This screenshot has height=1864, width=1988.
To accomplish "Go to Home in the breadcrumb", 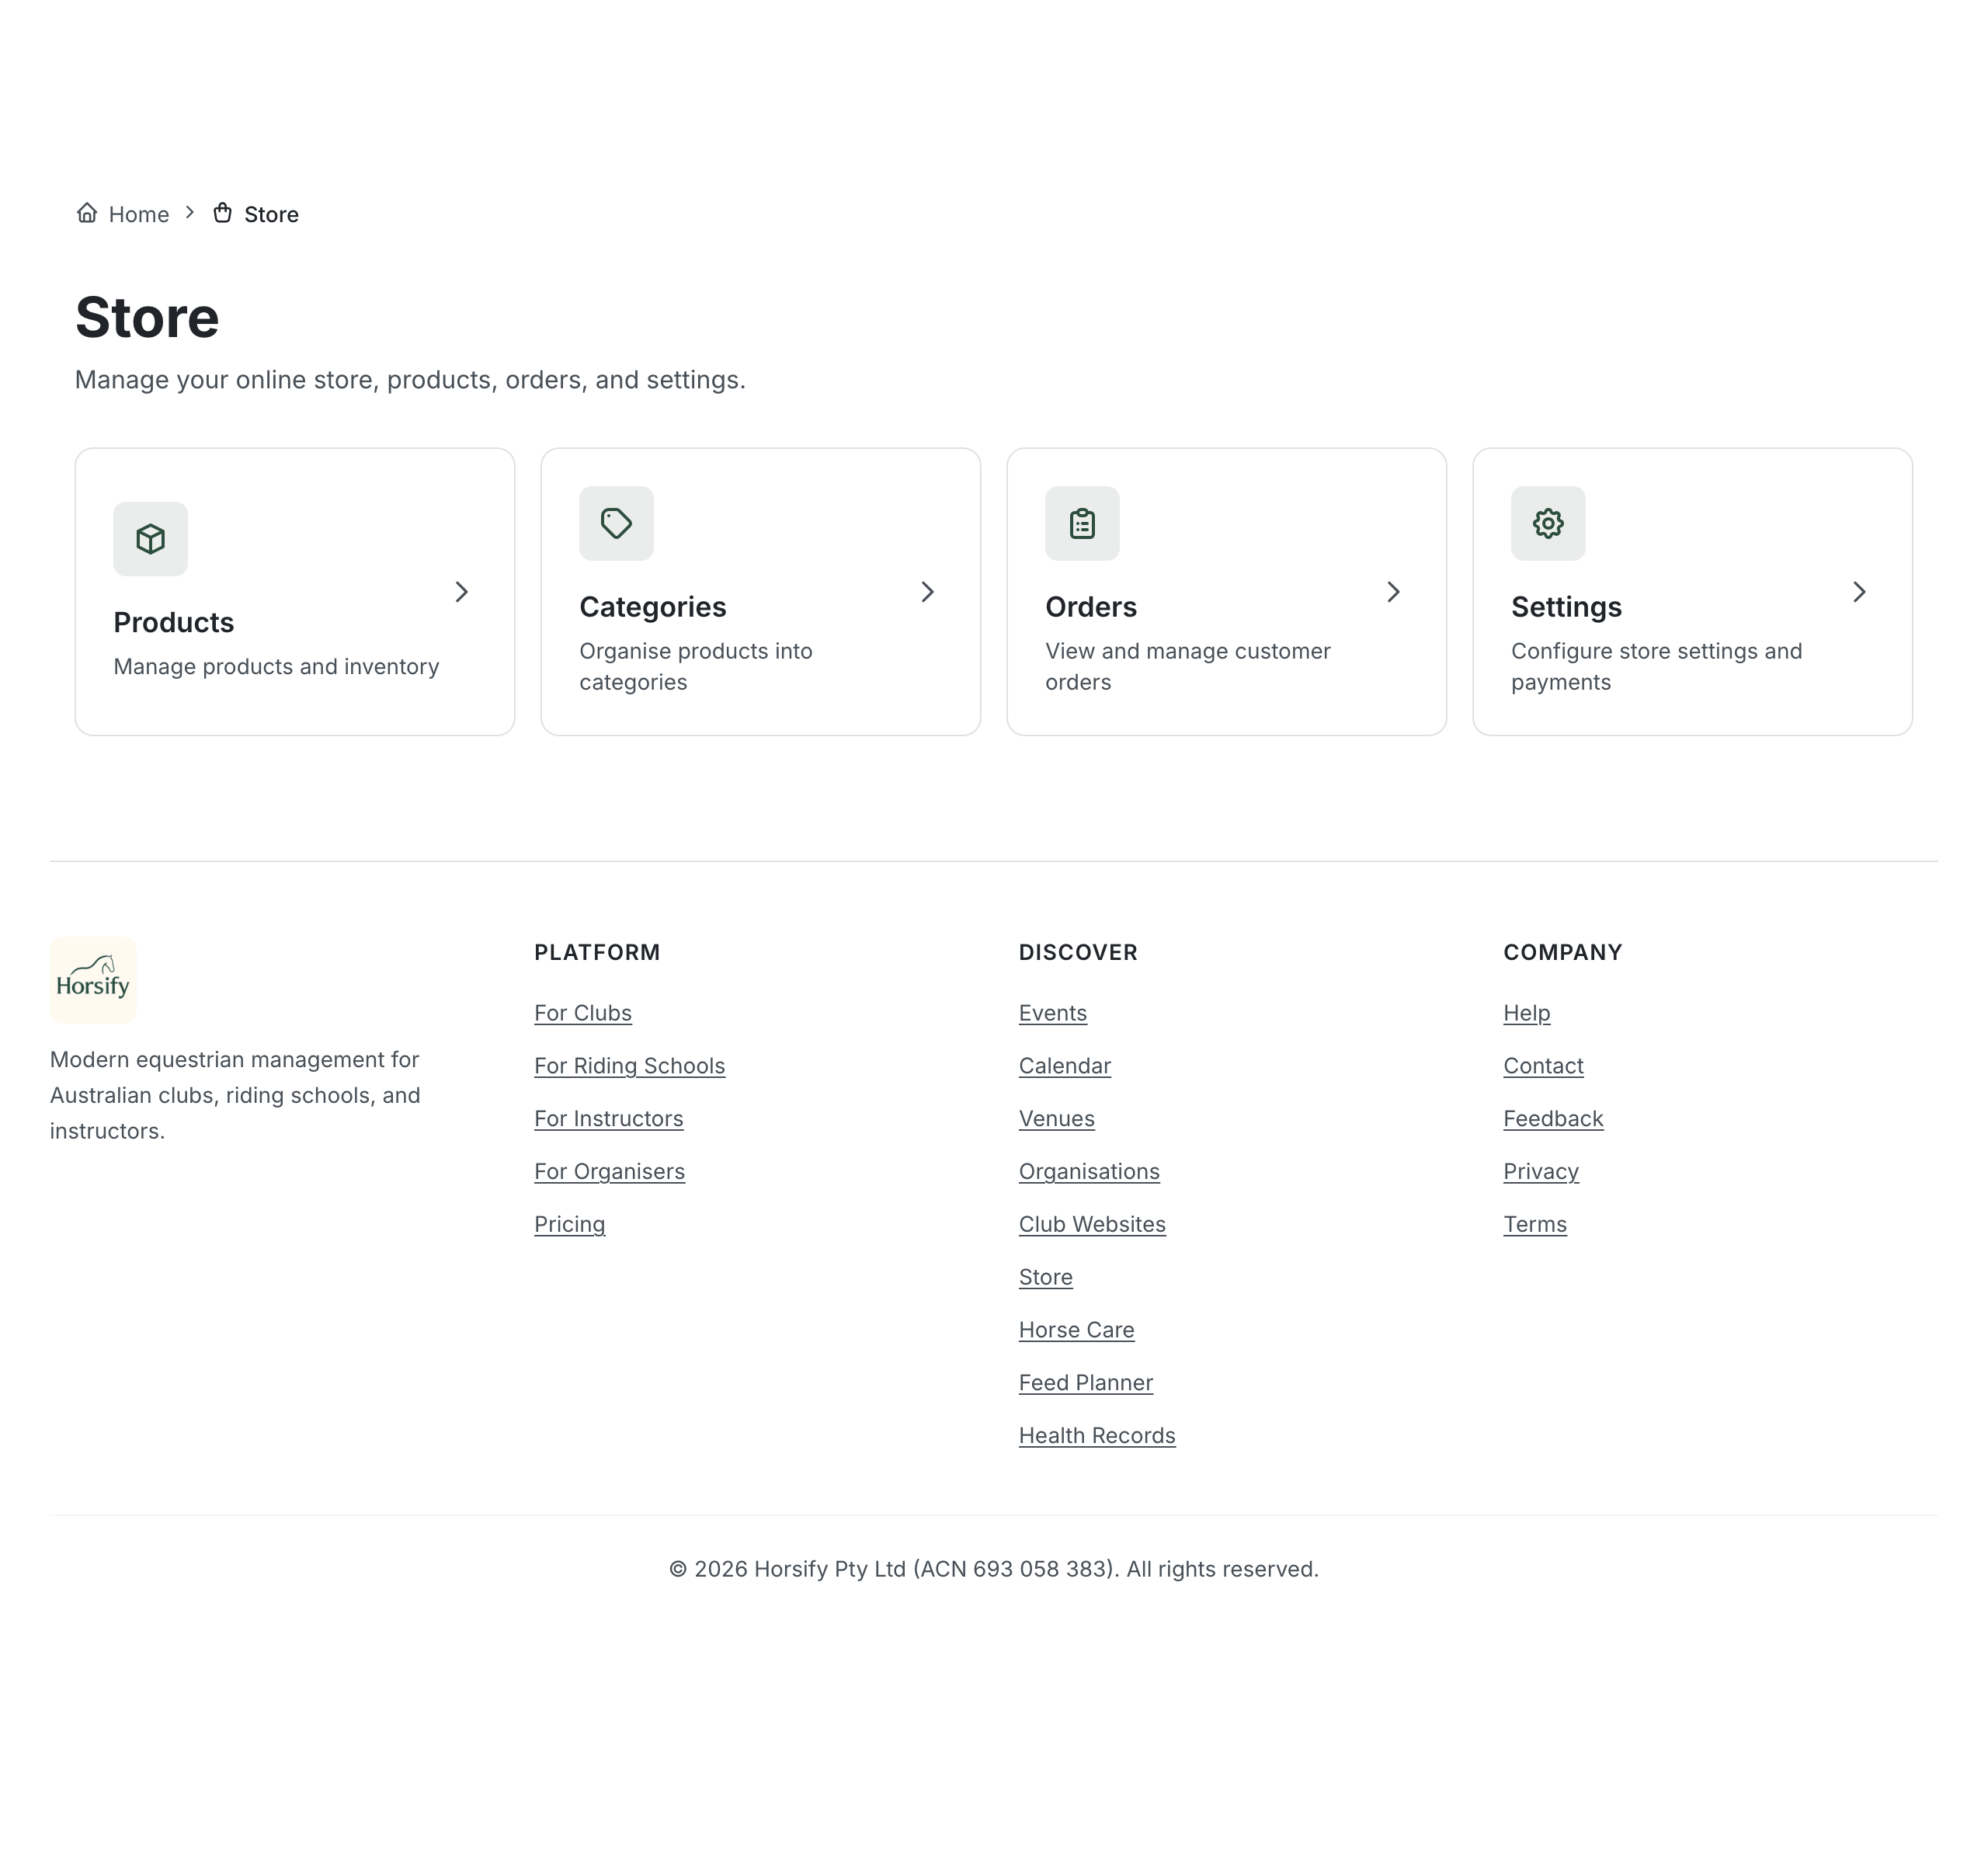I will [139, 214].
